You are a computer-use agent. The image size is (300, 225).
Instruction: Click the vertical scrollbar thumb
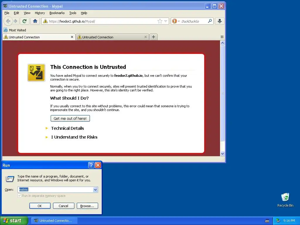click(222, 93)
